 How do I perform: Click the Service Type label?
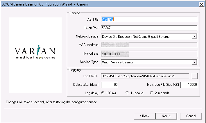(89, 62)
